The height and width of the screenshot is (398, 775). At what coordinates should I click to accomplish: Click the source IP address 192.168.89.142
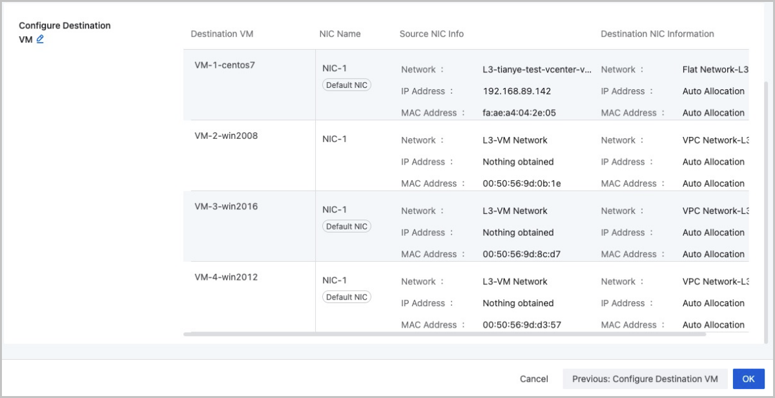[517, 91]
